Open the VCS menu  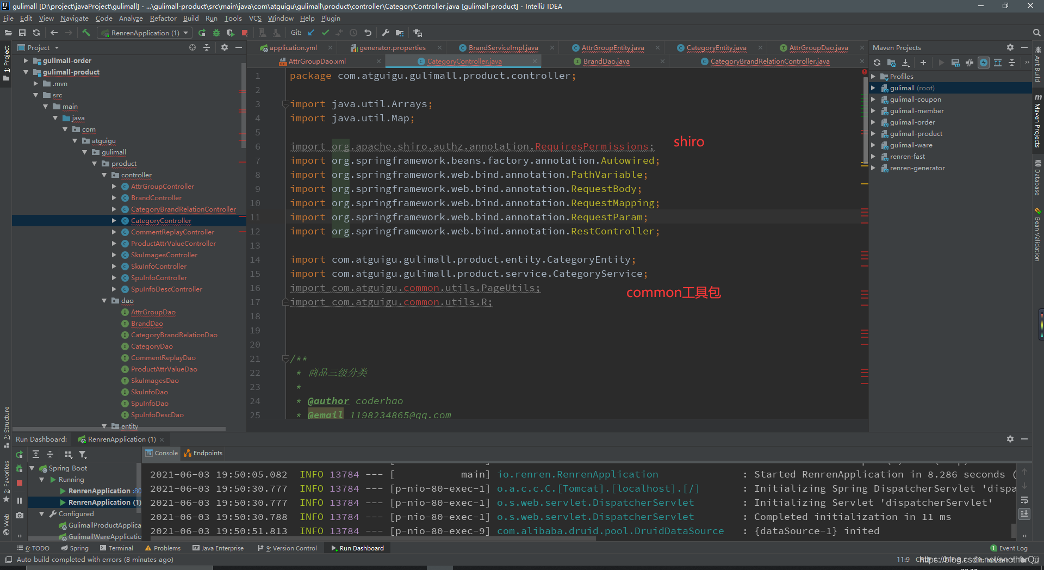(x=255, y=18)
